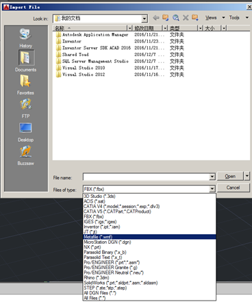
Task: Select Inventor Server SDK ACAD 2016 folder icon
Action: pyautogui.click(x=58, y=48)
